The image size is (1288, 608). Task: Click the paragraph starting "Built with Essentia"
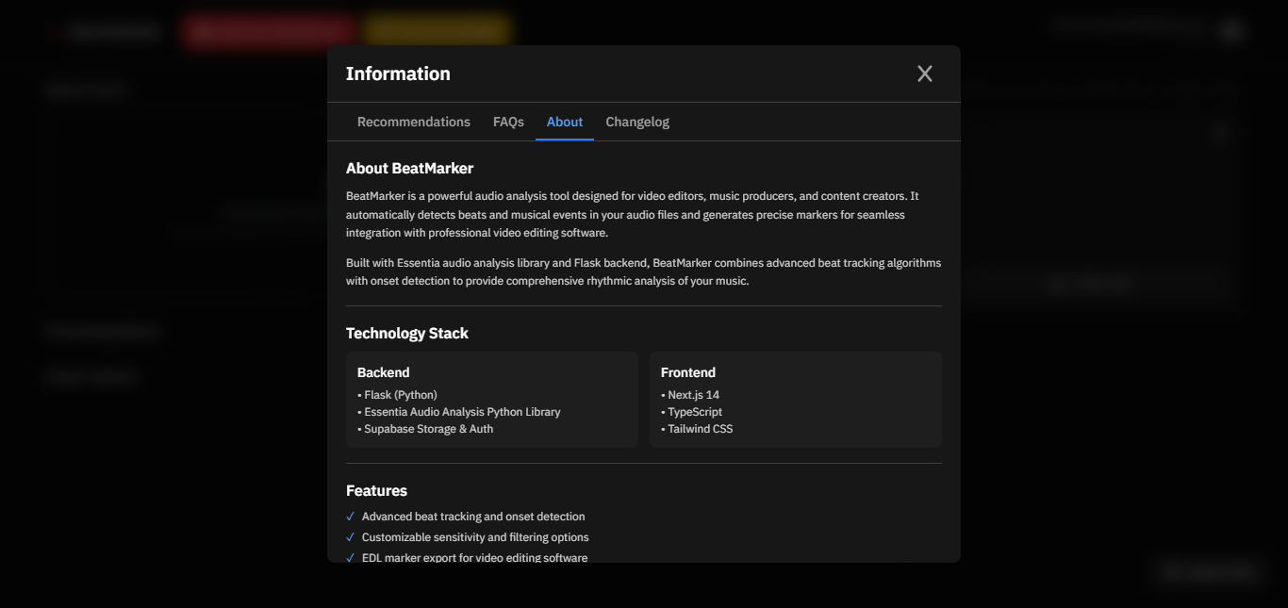(644, 272)
